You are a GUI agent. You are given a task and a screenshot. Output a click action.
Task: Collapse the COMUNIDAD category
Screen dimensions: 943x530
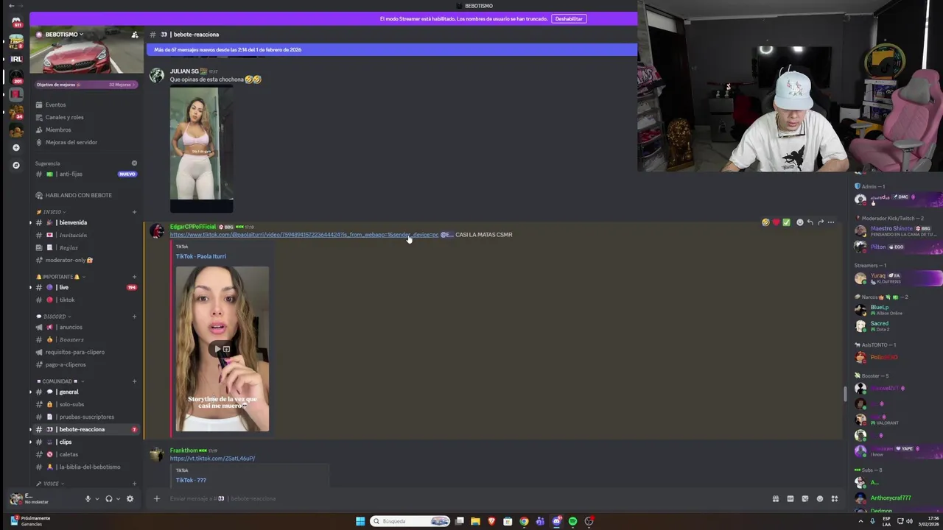pos(60,381)
